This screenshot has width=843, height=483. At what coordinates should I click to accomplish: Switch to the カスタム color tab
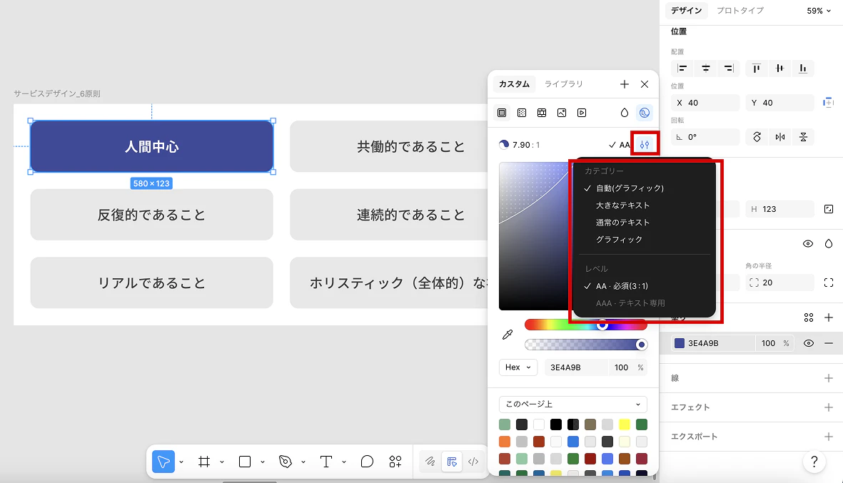click(514, 84)
